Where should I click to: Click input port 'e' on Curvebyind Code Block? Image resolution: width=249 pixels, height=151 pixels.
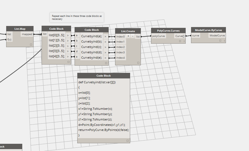[x=77, y=57]
